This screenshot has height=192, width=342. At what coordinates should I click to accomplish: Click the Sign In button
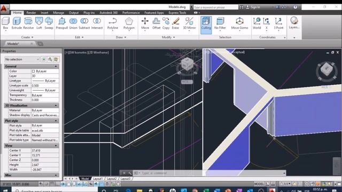coord(253,7)
